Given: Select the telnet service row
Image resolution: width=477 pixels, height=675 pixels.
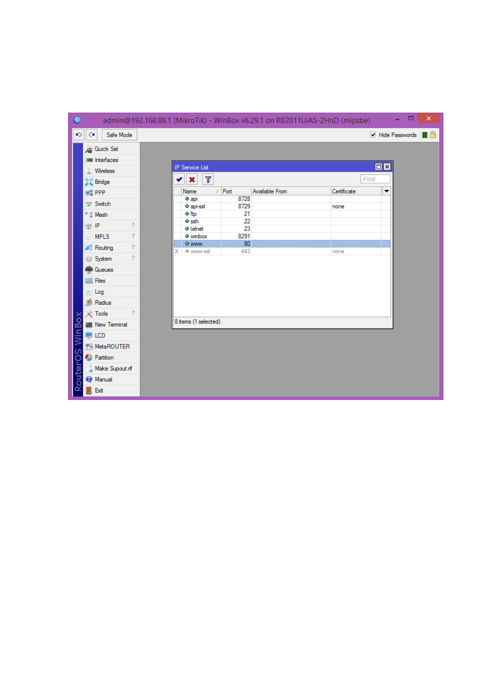Looking at the screenshot, I should [282, 229].
